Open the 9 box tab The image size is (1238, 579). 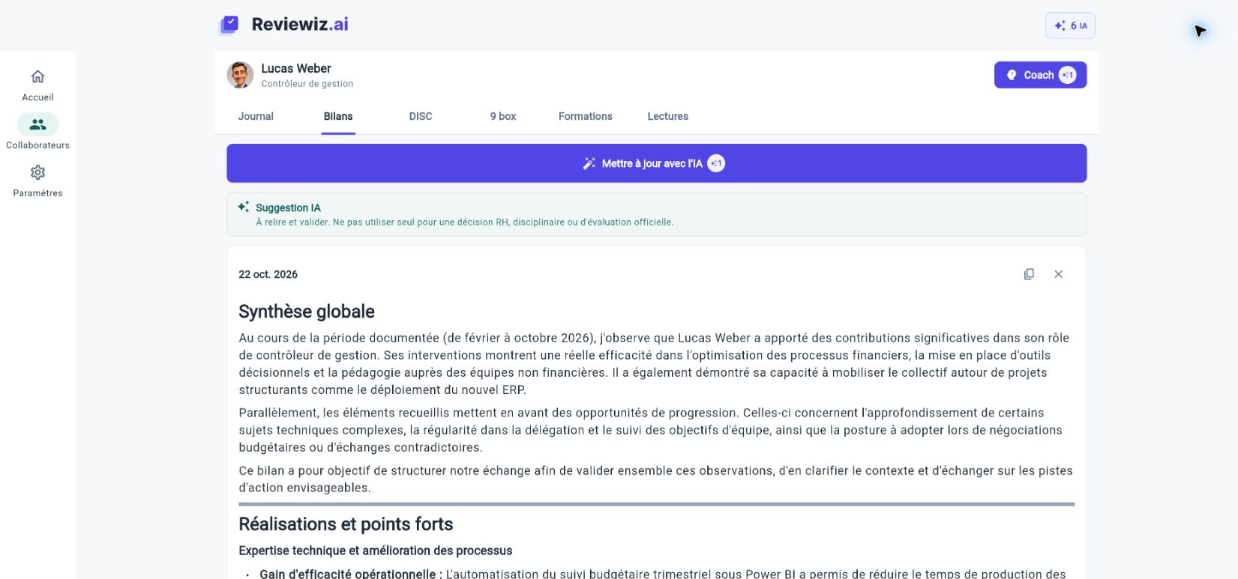[503, 116]
